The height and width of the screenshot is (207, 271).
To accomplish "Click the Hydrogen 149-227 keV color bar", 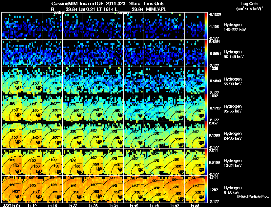I will tap(206, 26).
